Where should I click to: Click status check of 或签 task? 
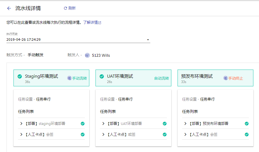[165, 135]
